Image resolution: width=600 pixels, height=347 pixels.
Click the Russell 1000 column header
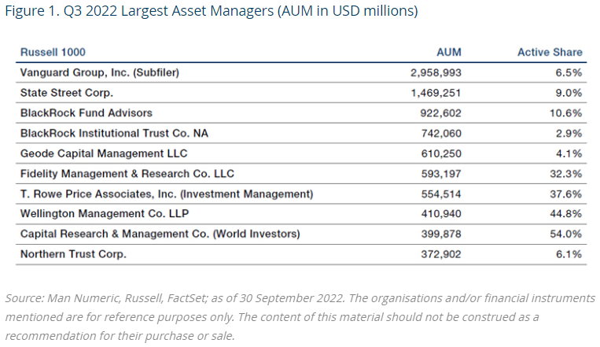[53, 53]
